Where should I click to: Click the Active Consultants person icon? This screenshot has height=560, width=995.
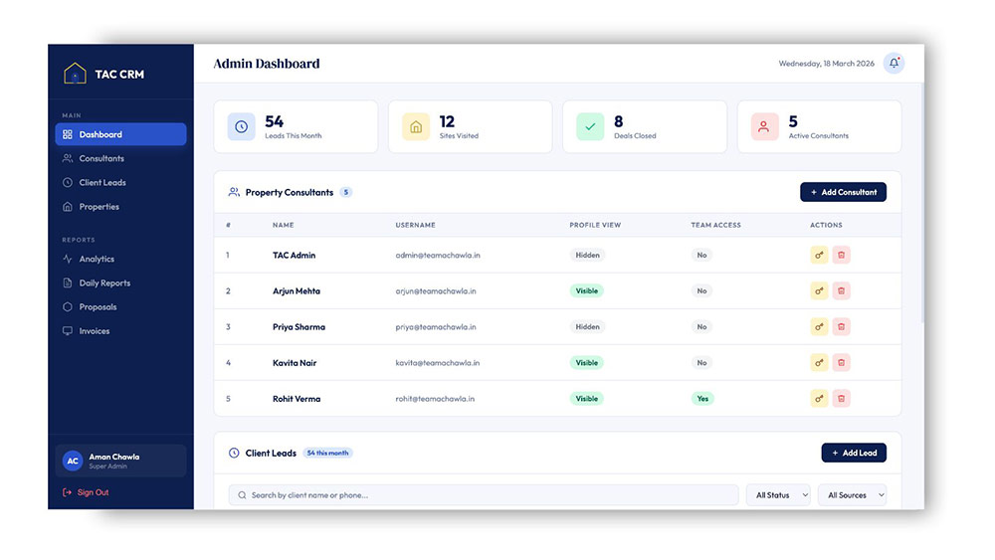764,127
